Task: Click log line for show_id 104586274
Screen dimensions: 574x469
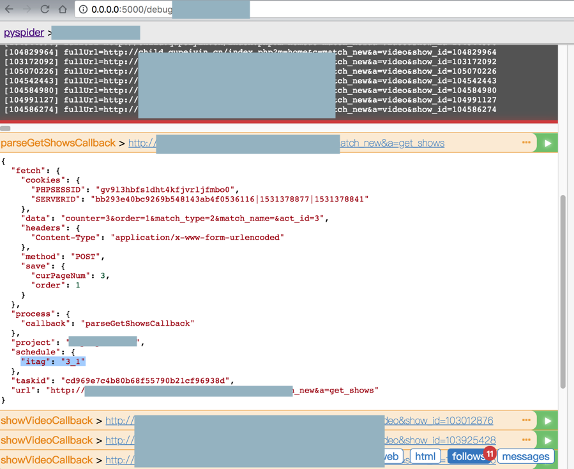Action: coord(250,109)
